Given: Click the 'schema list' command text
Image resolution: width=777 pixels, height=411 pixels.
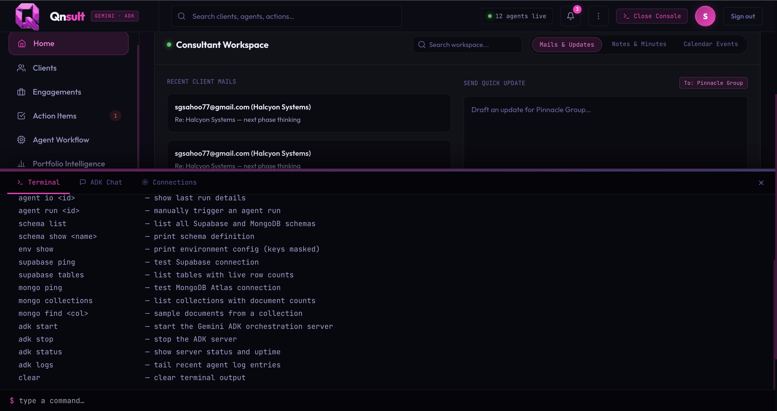Looking at the screenshot, I should 42,224.
